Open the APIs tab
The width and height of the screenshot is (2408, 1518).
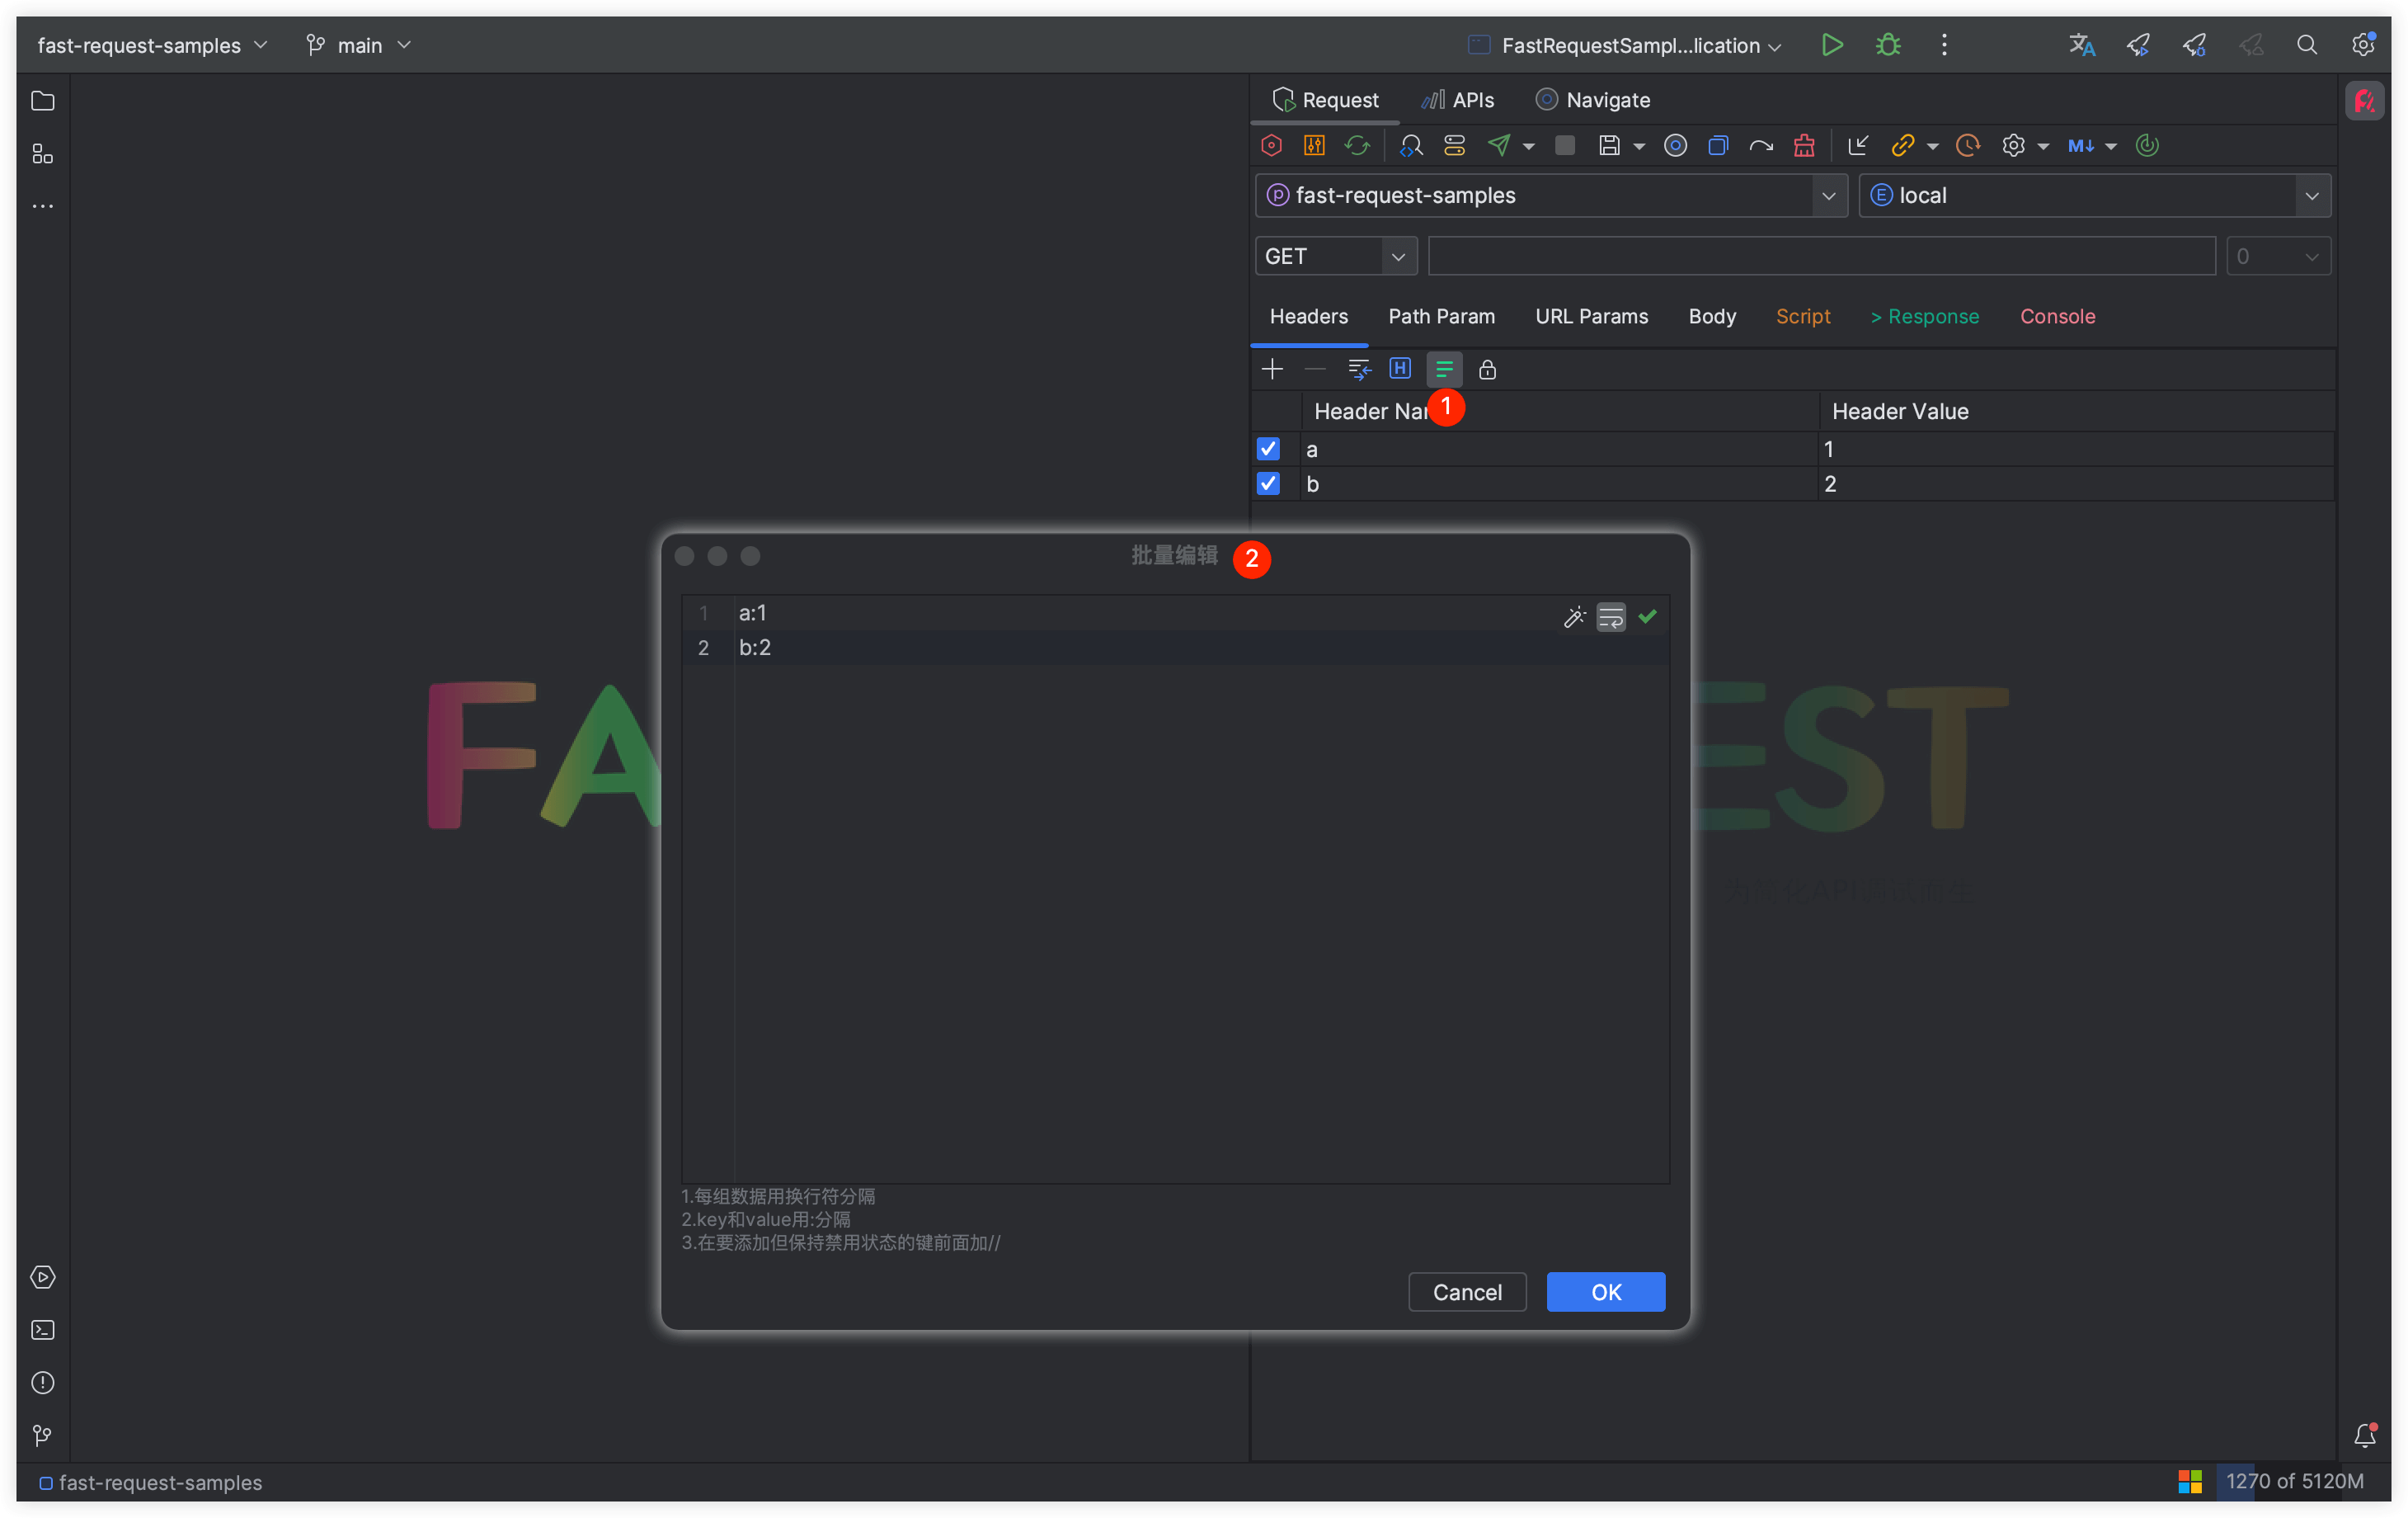[x=1458, y=100]
